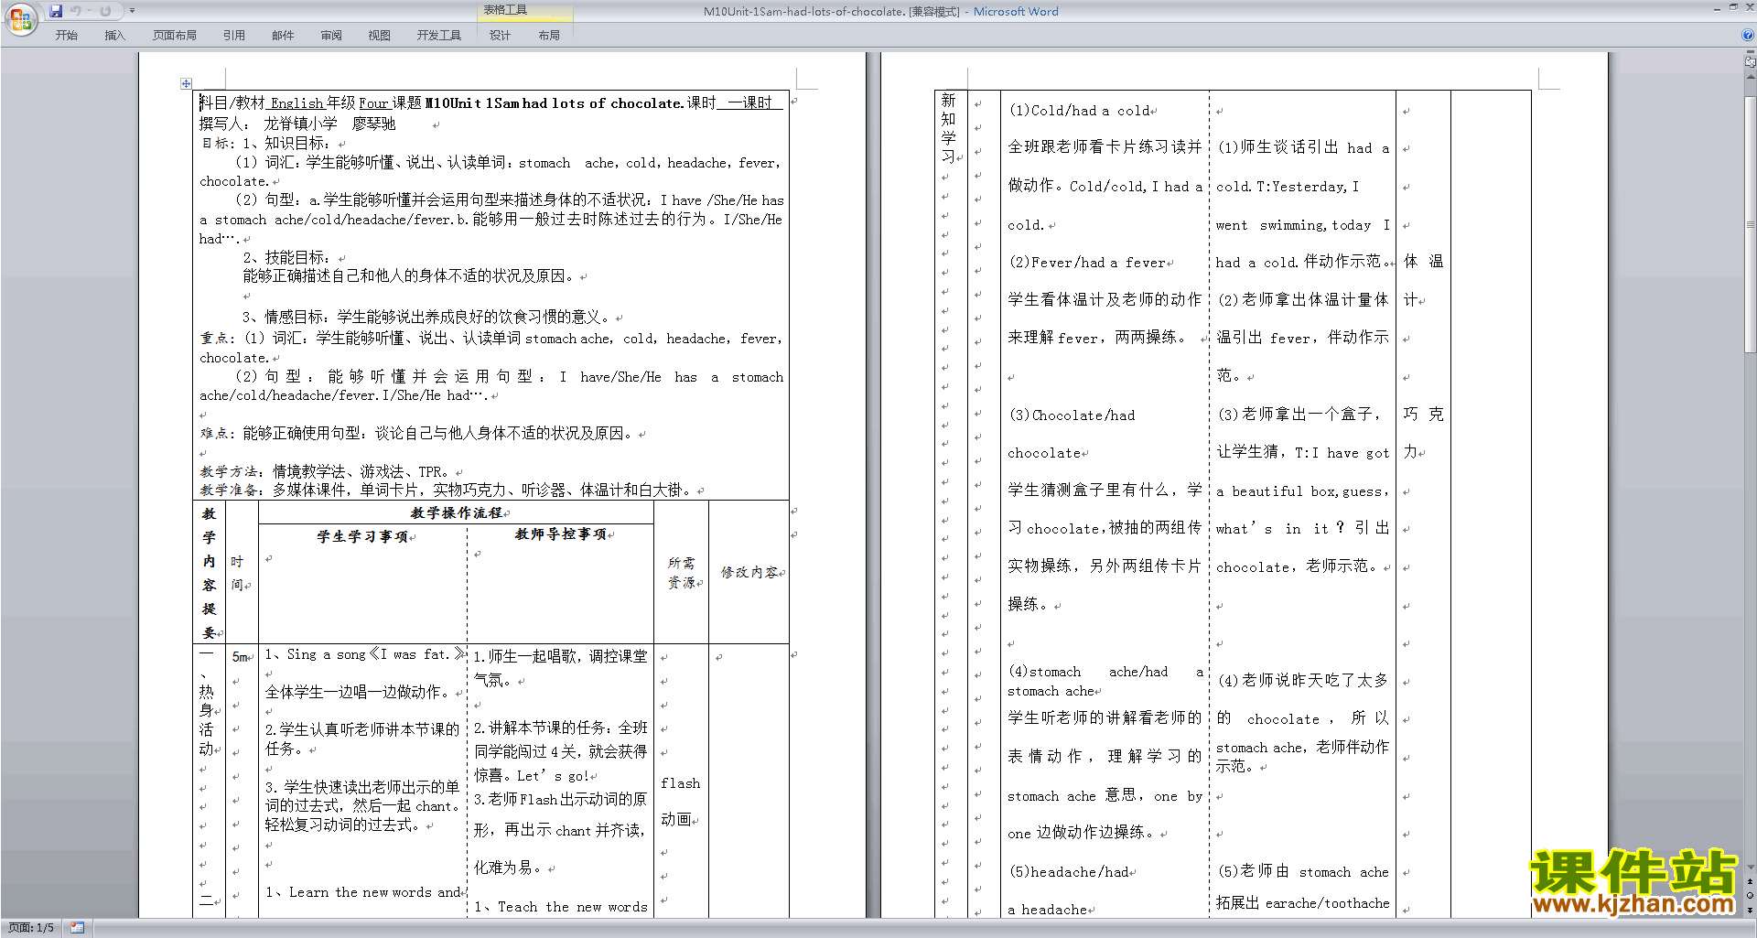Redo with the Quick Access arrow
This screenshot has height=938, width=1757.
click(x=105, y=11)
